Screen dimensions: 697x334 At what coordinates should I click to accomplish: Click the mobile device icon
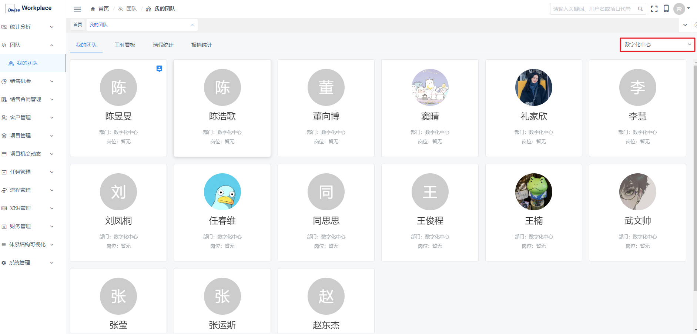[666, 9]
